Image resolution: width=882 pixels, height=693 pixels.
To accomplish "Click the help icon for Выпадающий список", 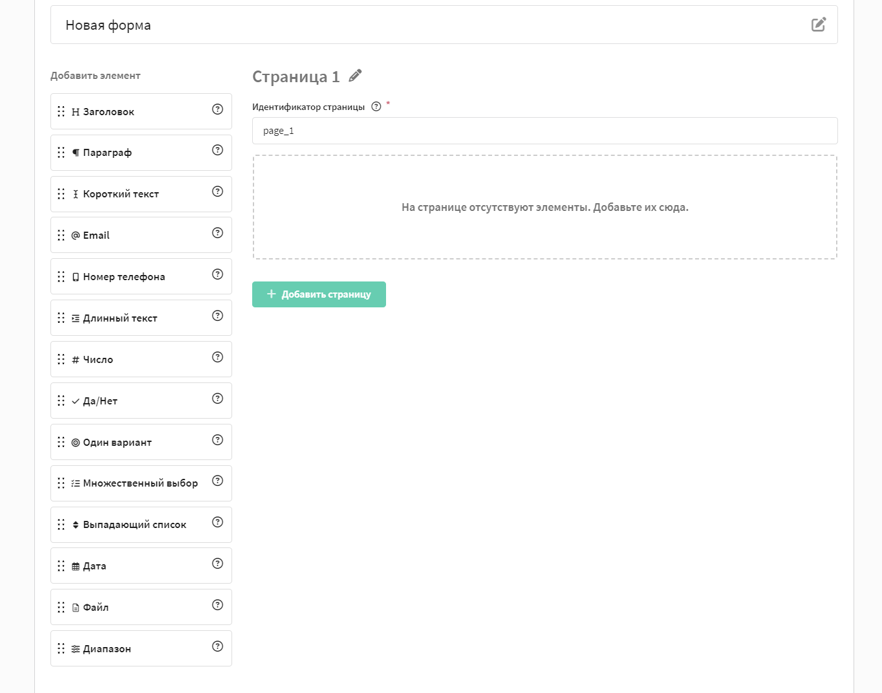I will [x=218, y=522].
